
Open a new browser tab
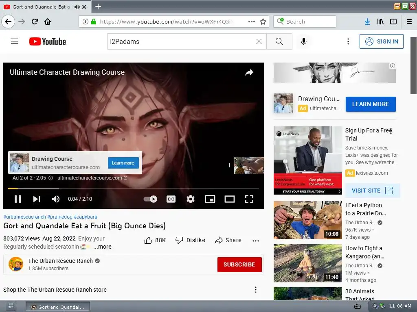point(98,6)
